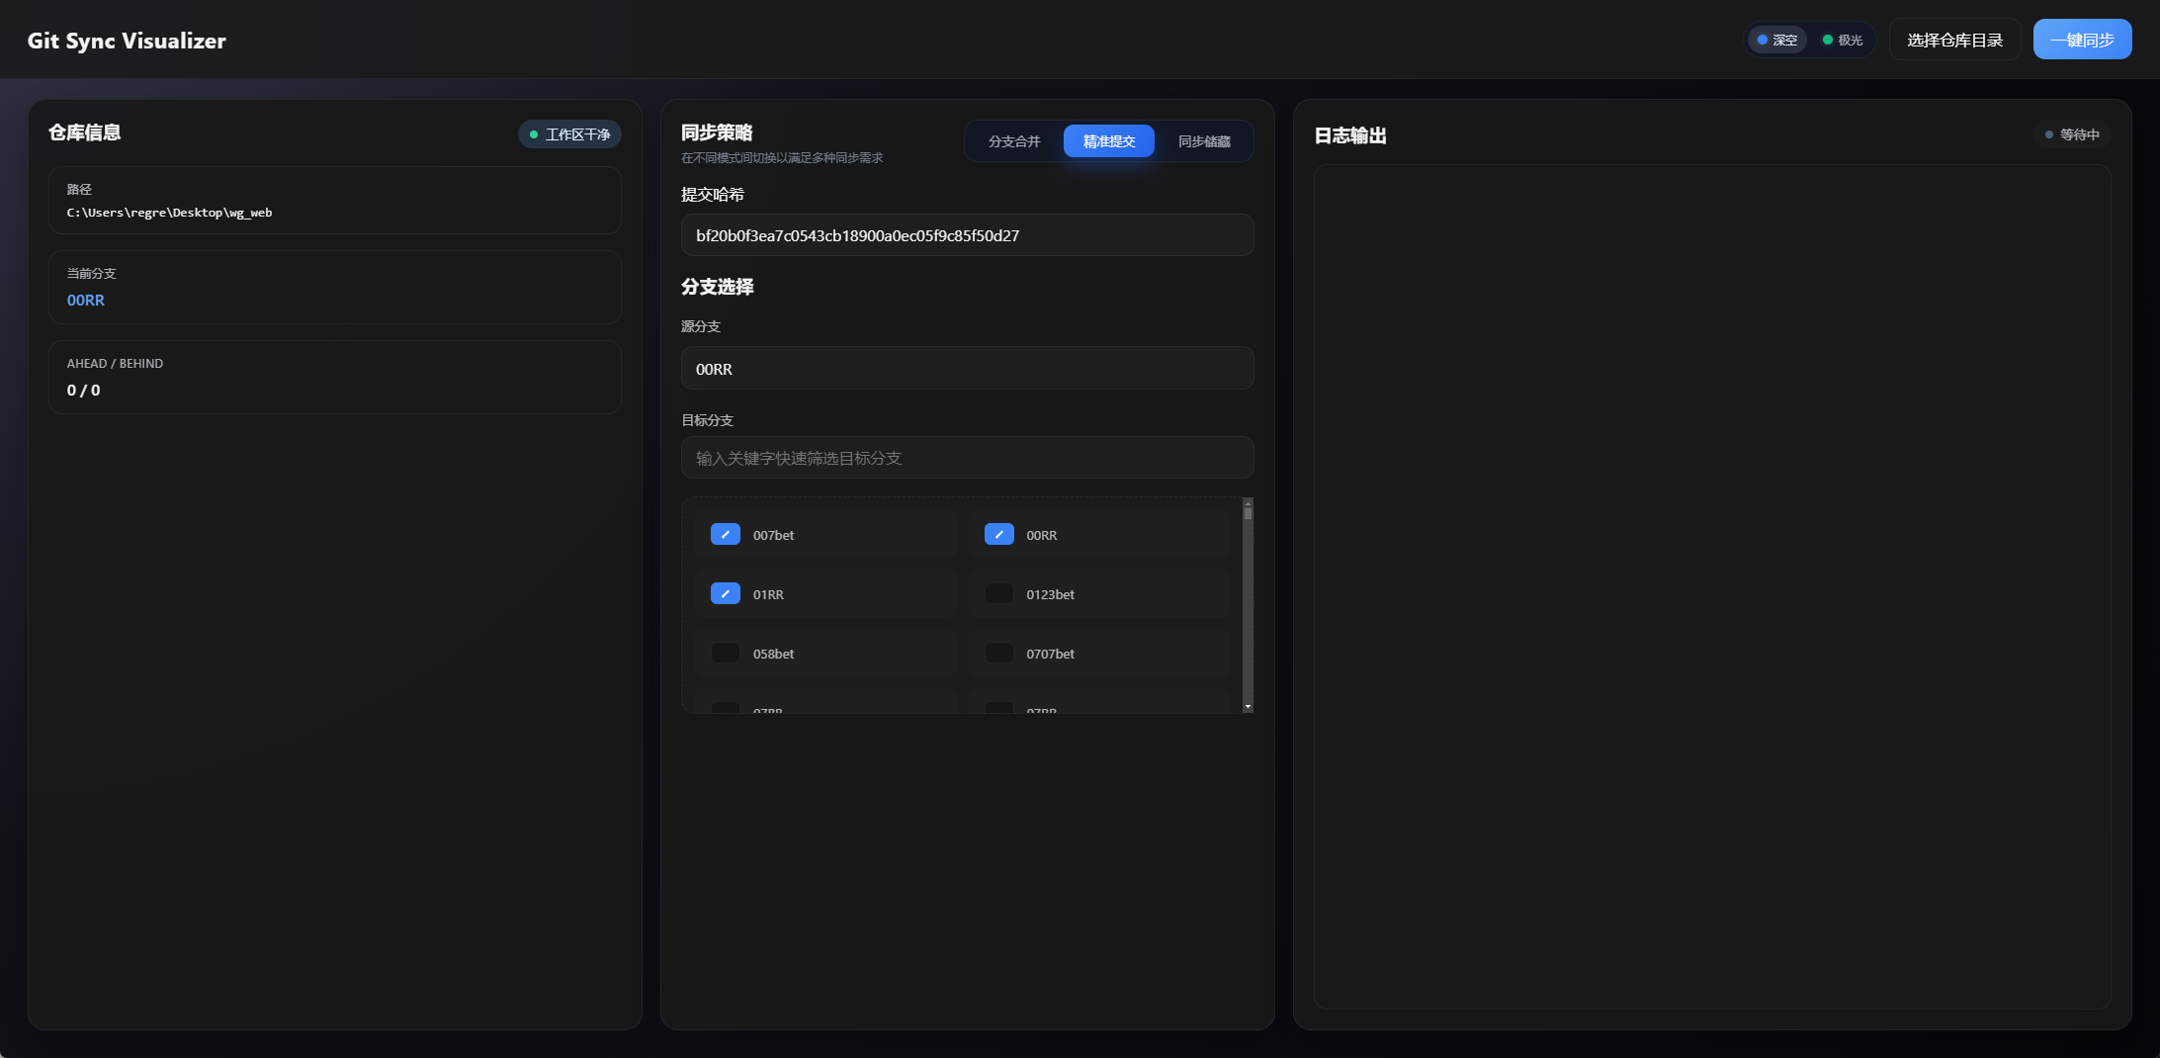Click the 01RR branch label
Viewport: 2160px width, 1058px height.
[768, 594]
